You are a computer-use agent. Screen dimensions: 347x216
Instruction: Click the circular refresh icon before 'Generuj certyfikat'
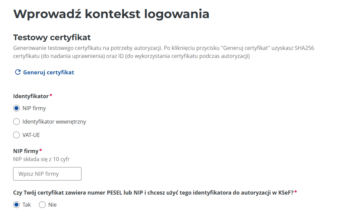[17, 72]
